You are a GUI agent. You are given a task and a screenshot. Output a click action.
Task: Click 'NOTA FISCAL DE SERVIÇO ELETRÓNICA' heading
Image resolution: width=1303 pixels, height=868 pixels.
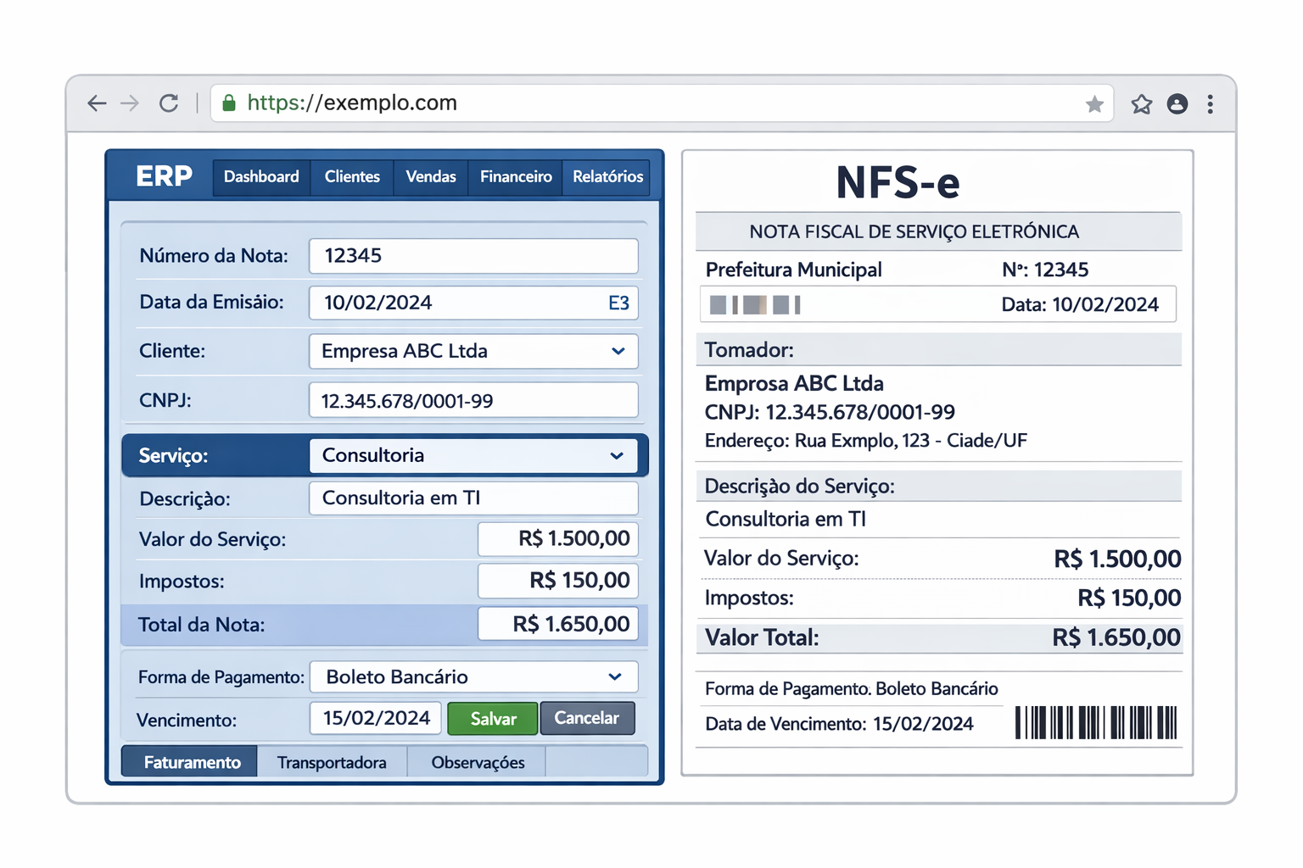(914, 232)
